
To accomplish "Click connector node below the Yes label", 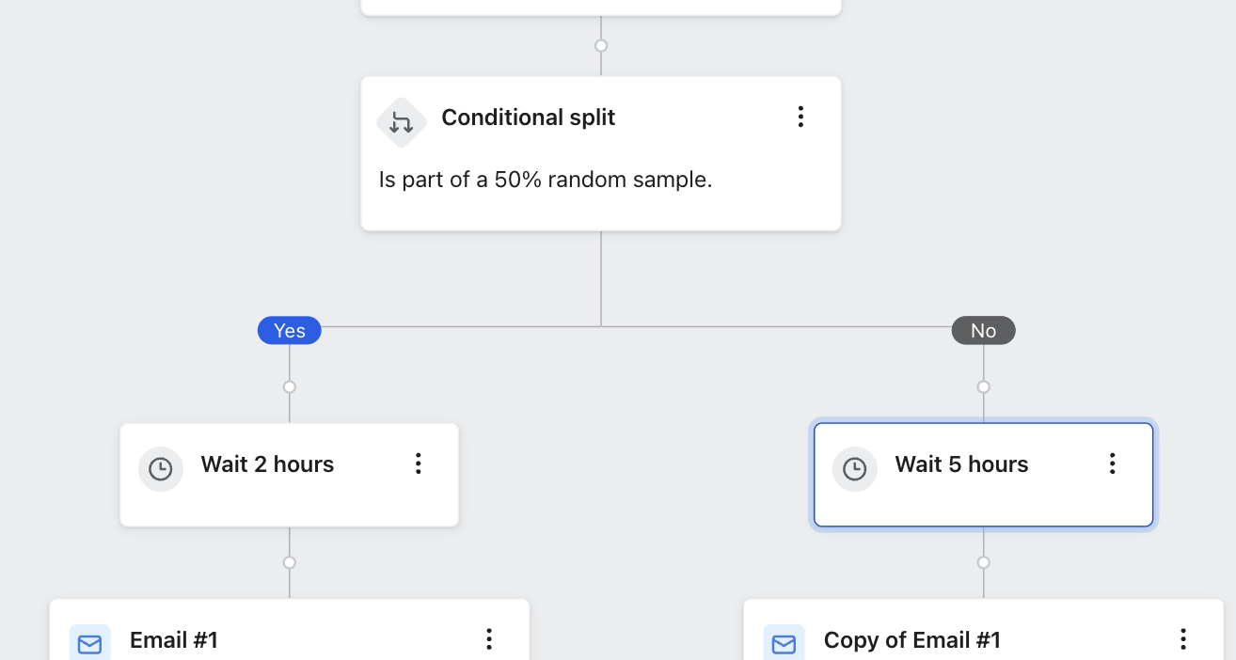I will click(290, 386).
